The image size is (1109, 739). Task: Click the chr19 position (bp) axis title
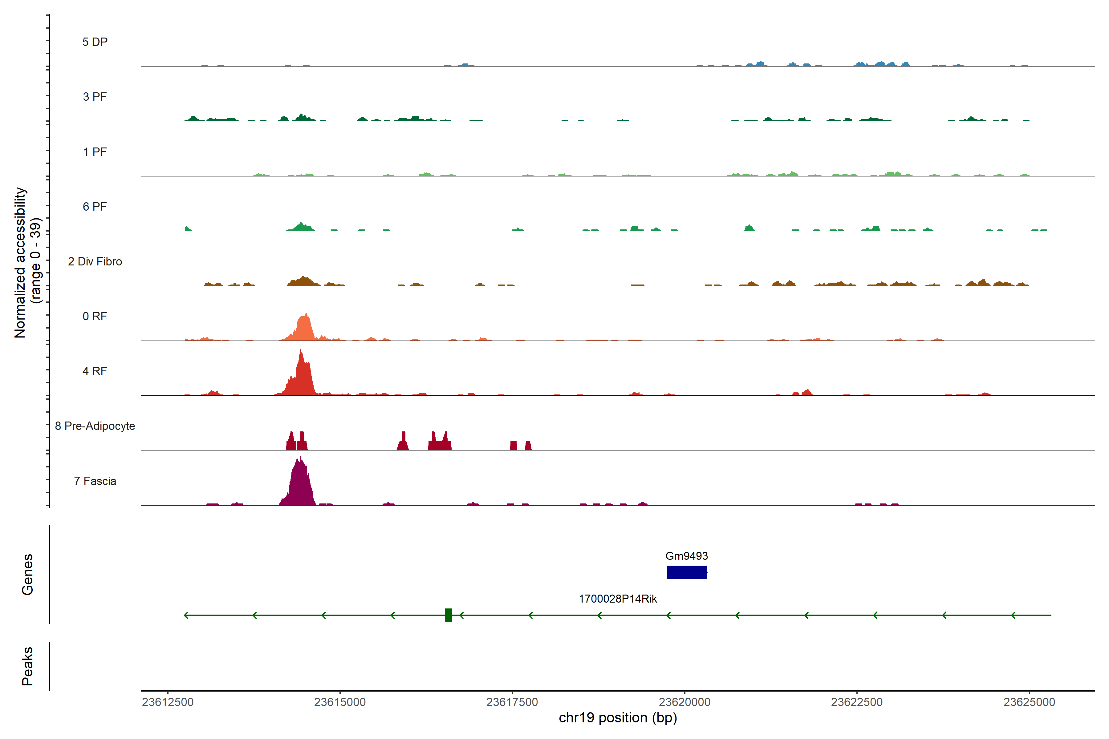coord(617,718)
